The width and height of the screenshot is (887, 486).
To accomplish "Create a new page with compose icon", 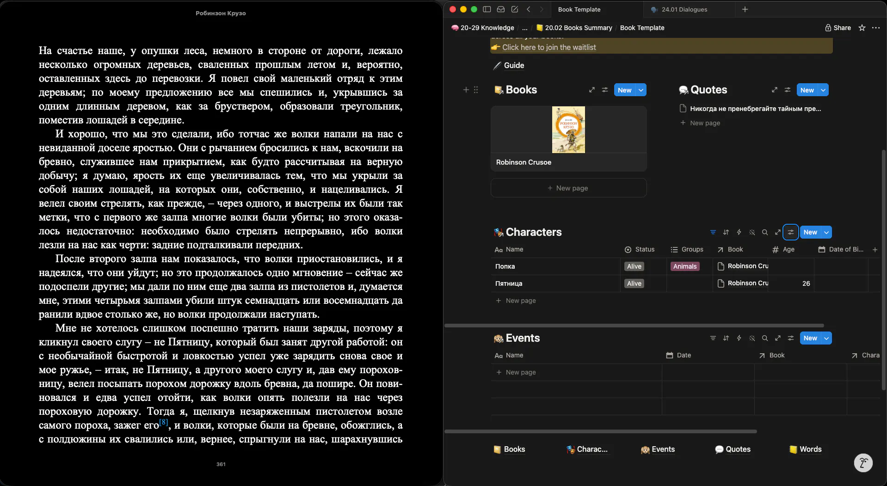I will pos(514,9).
